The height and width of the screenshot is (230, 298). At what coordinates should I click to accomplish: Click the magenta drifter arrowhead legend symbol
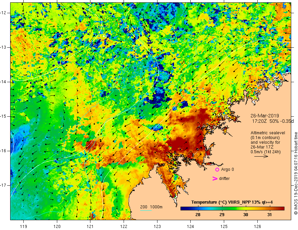coord(215,179)
